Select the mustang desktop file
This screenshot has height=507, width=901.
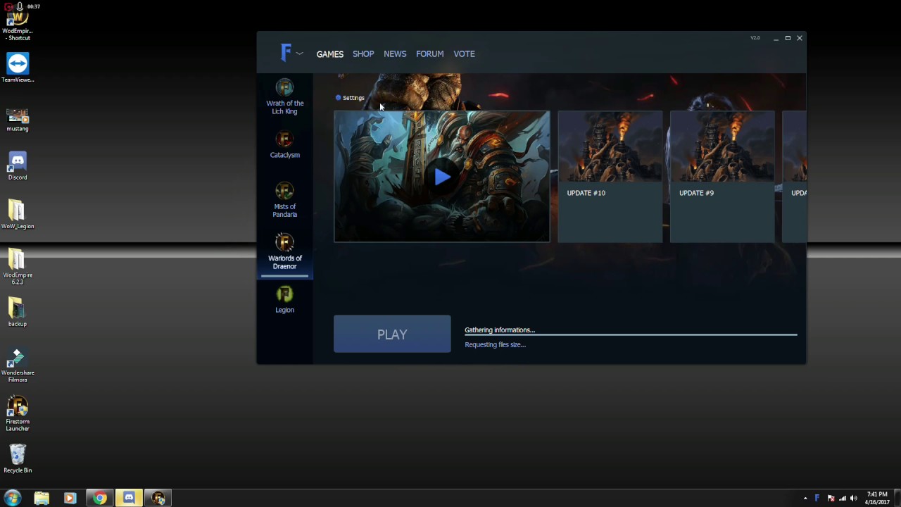coord(18,119)
